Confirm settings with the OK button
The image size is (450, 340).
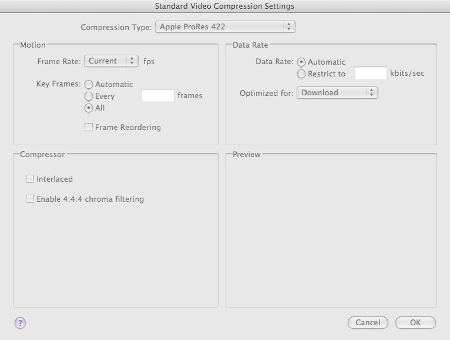coord(415,322)
